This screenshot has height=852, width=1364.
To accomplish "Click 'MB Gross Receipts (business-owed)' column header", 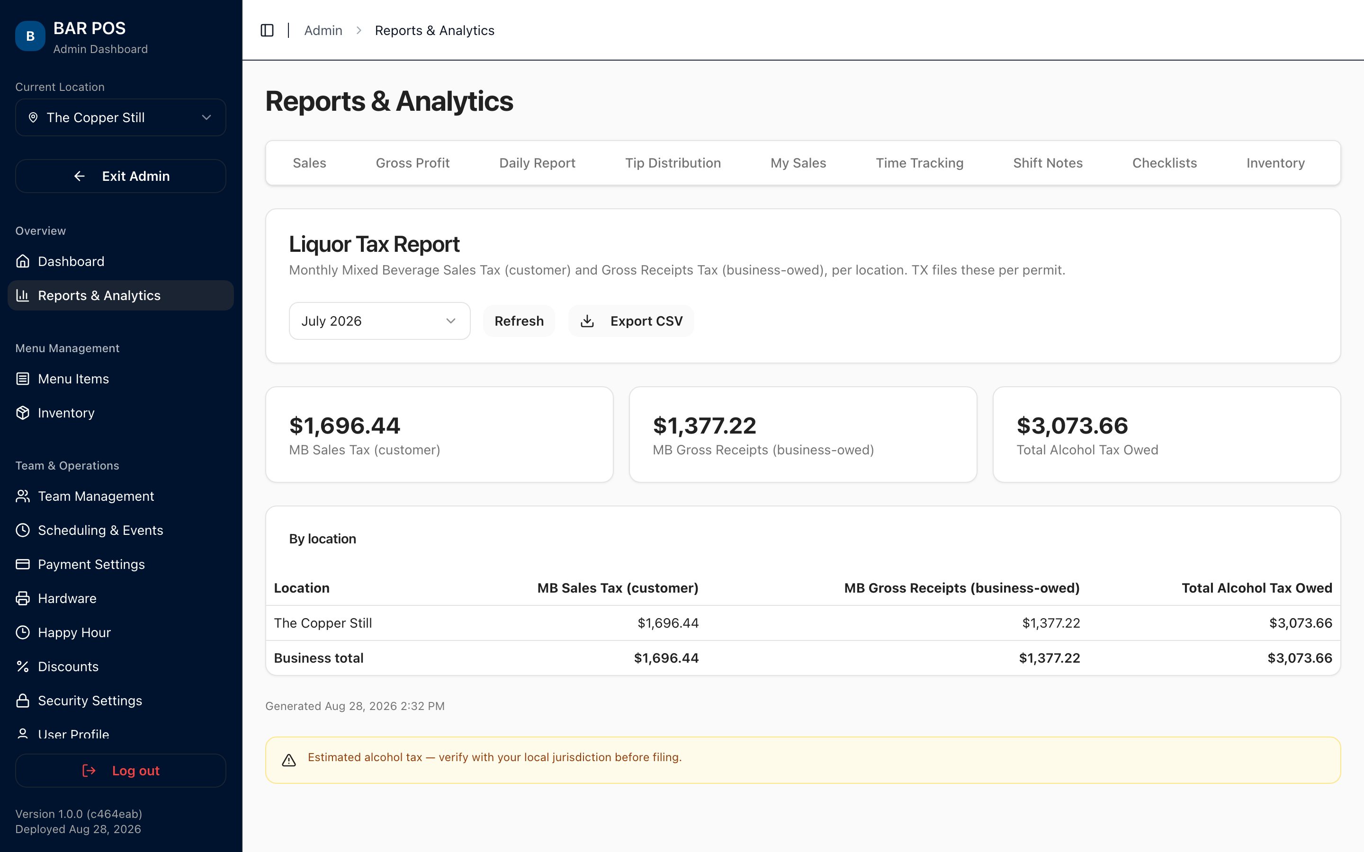I will [961, 588].
